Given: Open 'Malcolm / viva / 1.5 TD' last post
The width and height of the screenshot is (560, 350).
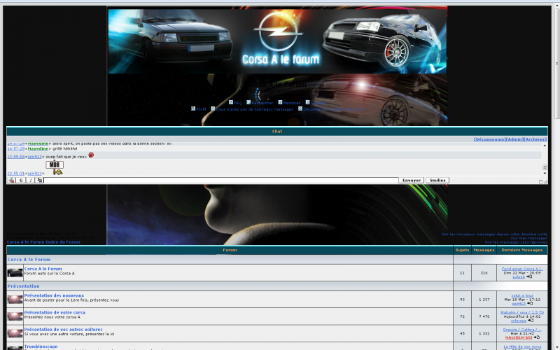Looking at the screenshot, I should click(522, 312).
